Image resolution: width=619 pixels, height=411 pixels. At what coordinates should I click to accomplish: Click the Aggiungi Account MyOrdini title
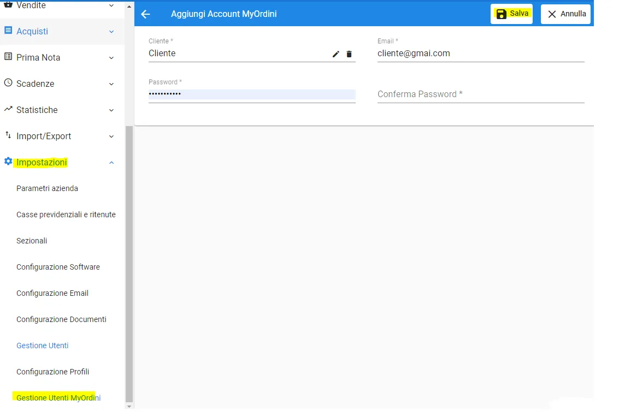click(x=224, y=14)
